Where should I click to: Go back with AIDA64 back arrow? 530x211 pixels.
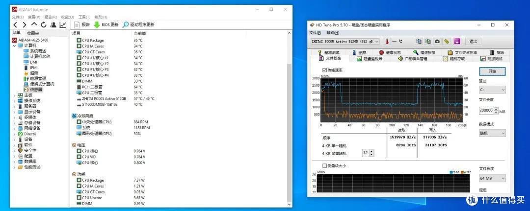coord(15,24)
